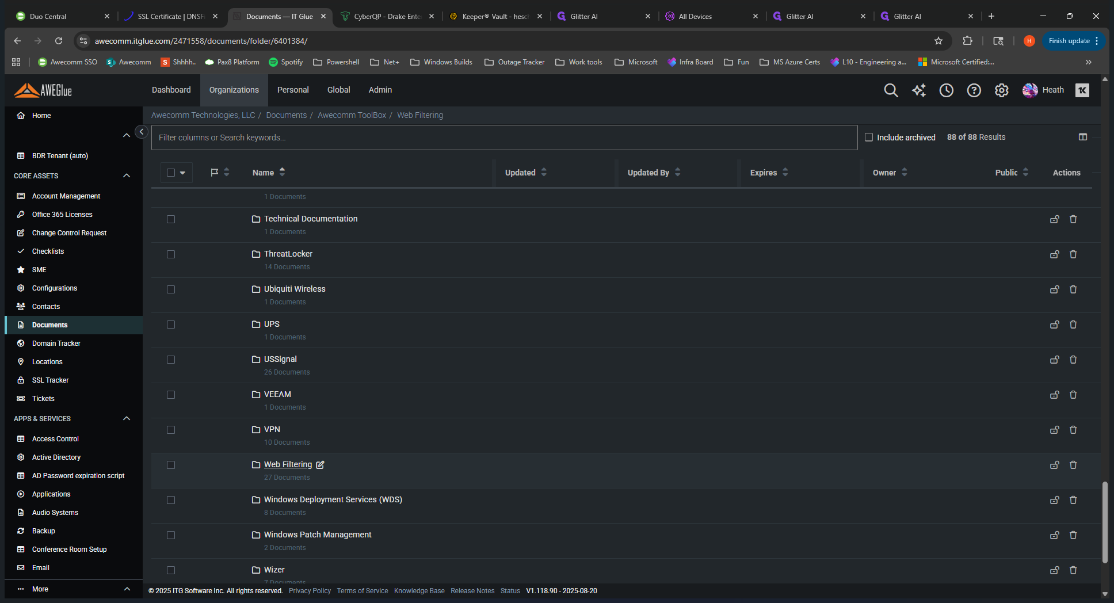Sort the table by Owner column

pos(890,173)
